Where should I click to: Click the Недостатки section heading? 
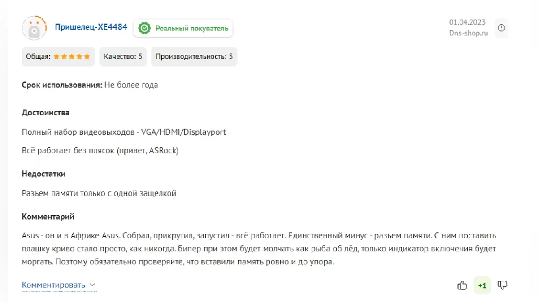43,174
